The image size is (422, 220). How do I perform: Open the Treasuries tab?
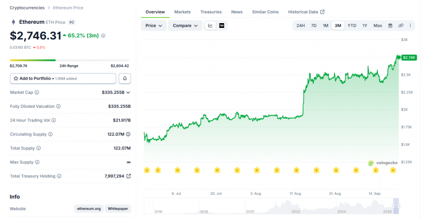pos(211,12)
